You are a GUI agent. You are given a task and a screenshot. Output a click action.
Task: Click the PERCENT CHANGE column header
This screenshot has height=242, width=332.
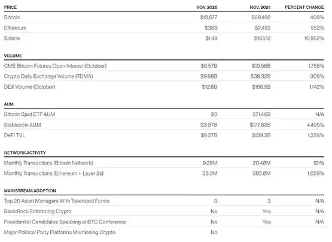pyautogui.click(x=304, y=7)
